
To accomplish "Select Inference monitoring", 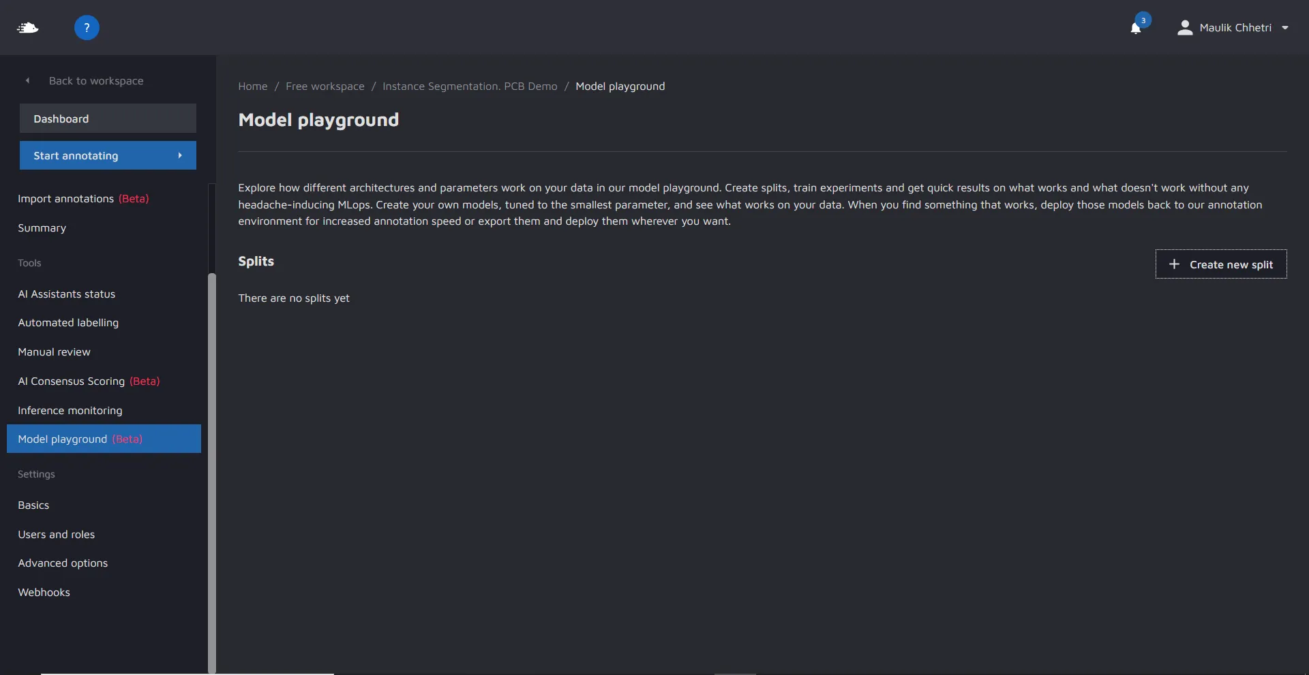I will pos(70,411).
